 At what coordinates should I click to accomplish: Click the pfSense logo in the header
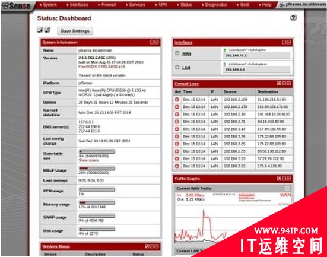click(x=16, y=6)
